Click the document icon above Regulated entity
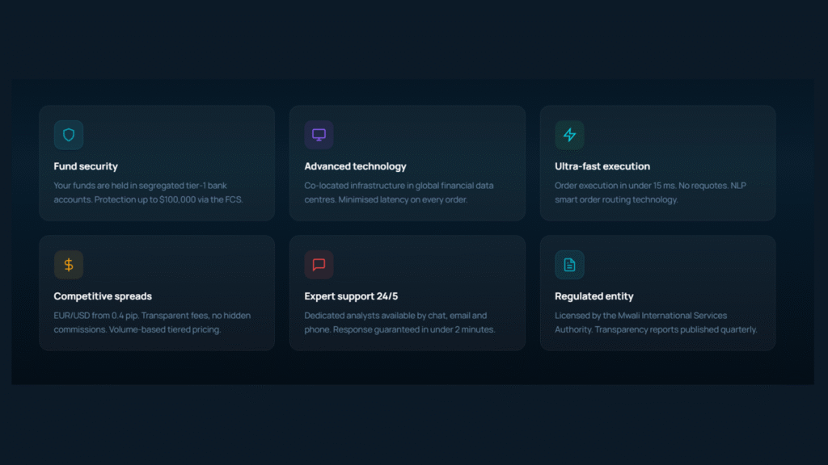Viewport: 828px width, 465px height. (569, 264)
